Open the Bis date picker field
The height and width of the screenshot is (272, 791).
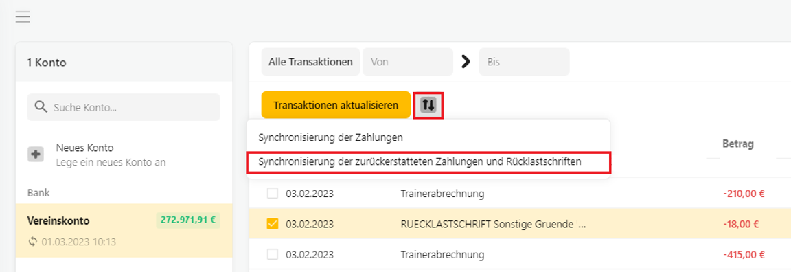tap(524, 62)
